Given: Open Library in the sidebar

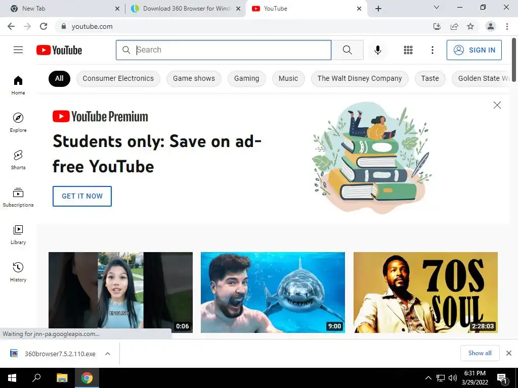Looking at the screenshot, I should (x=18, y=234).
